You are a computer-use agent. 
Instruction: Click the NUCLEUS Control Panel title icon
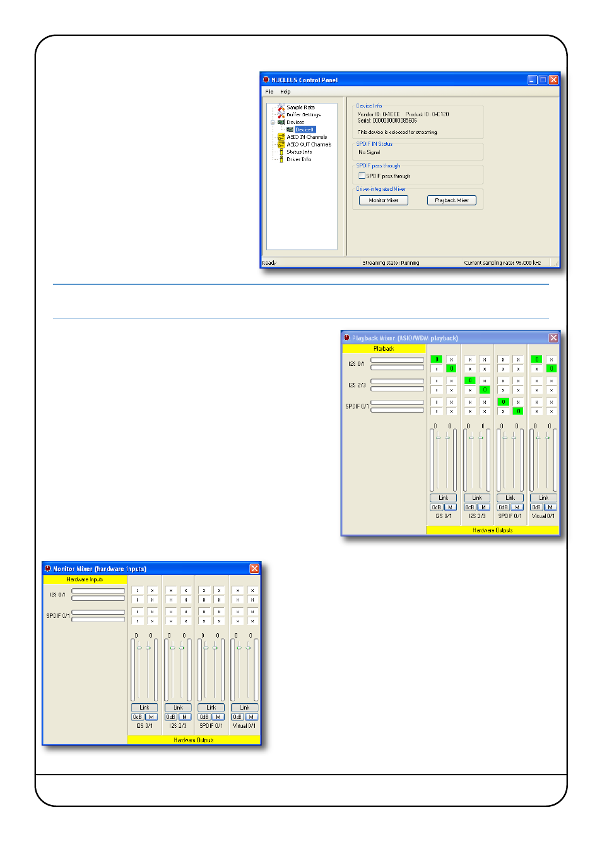point(266,80)
